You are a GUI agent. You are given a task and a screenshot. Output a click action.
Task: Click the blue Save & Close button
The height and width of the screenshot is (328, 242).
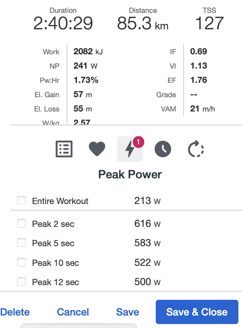tap(197, 312)
